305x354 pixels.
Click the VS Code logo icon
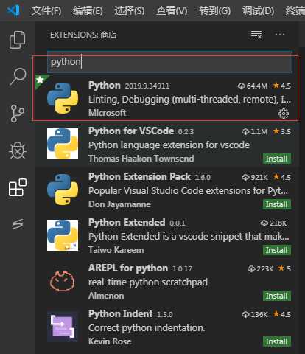click(x=13, y=10)
